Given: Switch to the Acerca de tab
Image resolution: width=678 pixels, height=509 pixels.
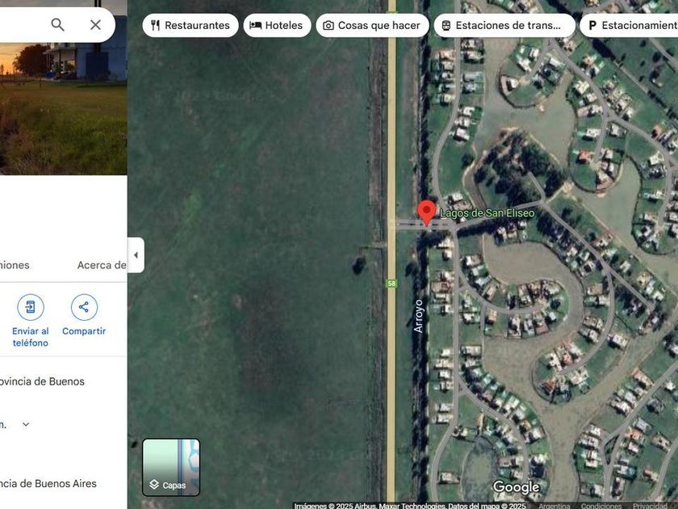Looking at the screenshot, I should [102, 265].
